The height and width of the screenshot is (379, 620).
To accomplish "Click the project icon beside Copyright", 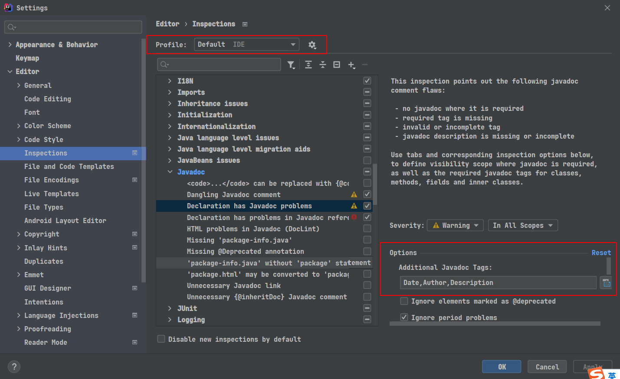I will [x=134, y=234].
